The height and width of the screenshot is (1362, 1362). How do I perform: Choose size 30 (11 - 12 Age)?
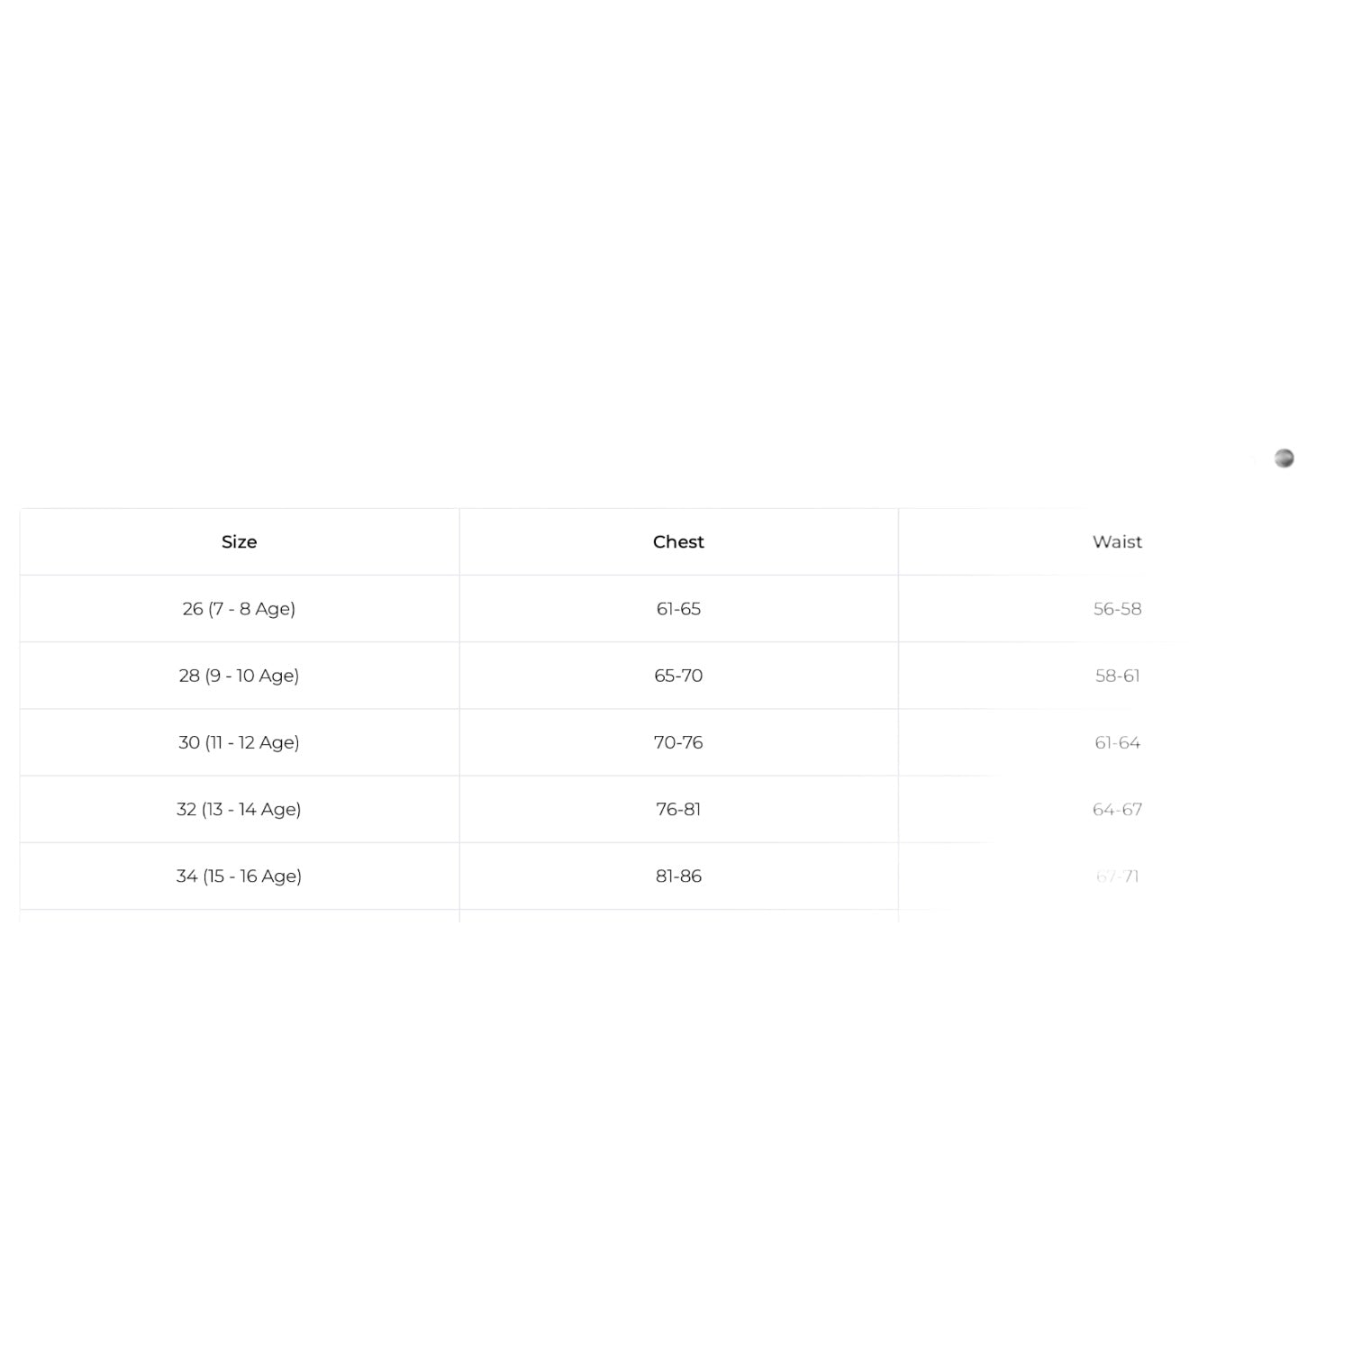coord(239,742)
